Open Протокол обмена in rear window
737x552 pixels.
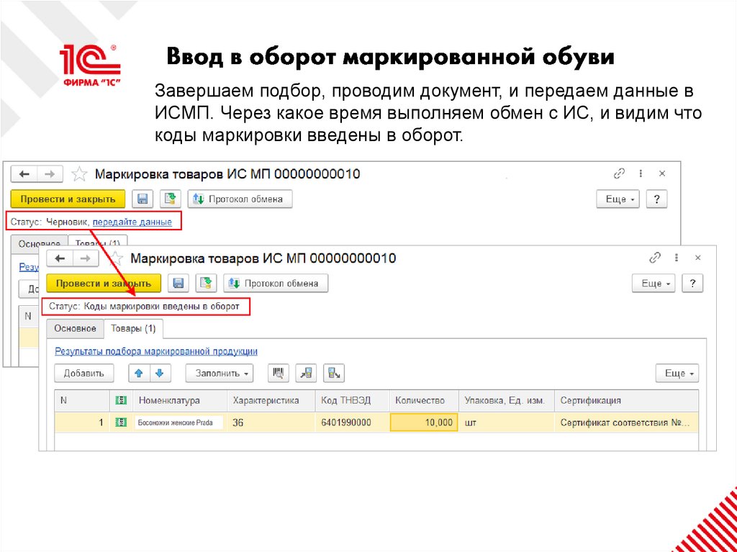[x=240, y=199]
